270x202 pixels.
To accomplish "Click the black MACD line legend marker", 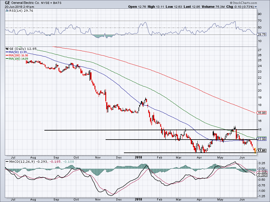I will tap(7, 162).
